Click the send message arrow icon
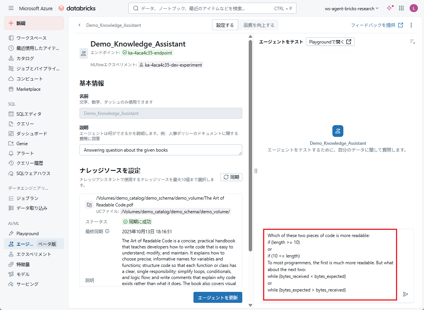This screenshot has width=424, height=310. tap(405, 294)
